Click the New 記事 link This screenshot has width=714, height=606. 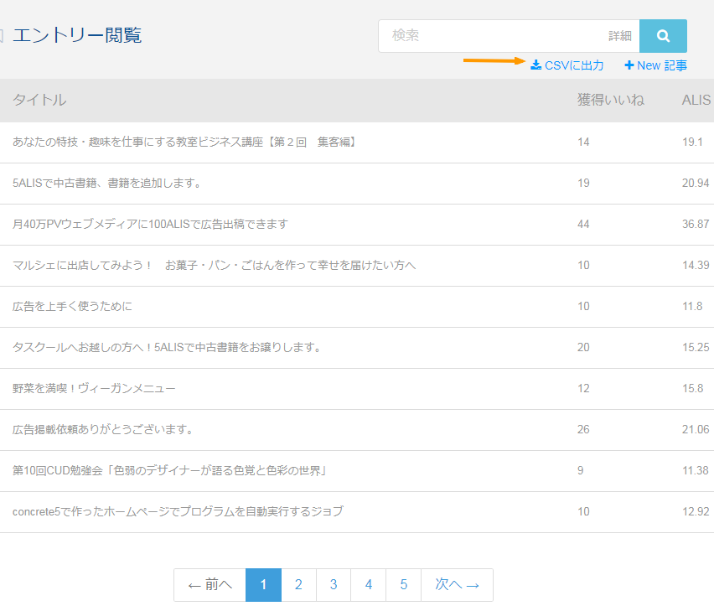point(661,65)
